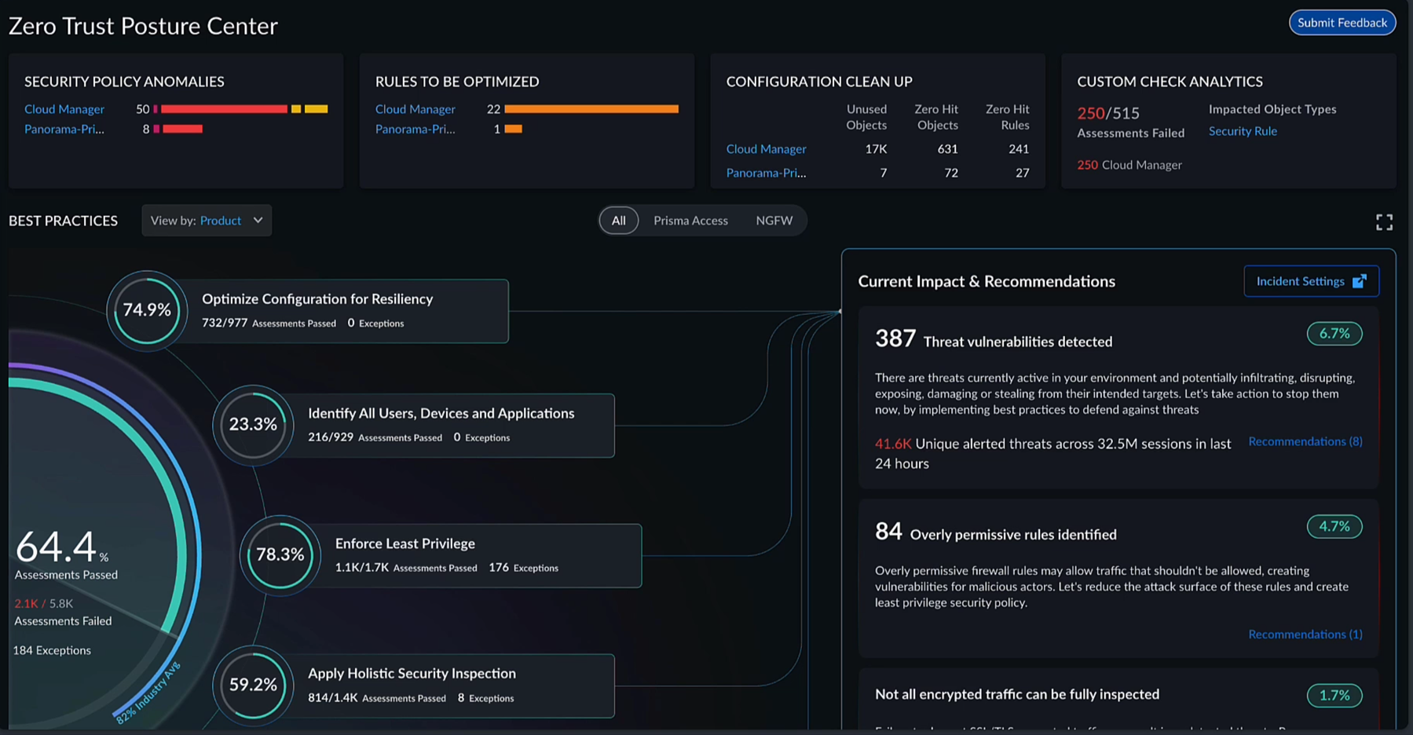Open the Security Rule impacted object type
Viewport: 1413px width, 735px height.
coord(1242,131)
